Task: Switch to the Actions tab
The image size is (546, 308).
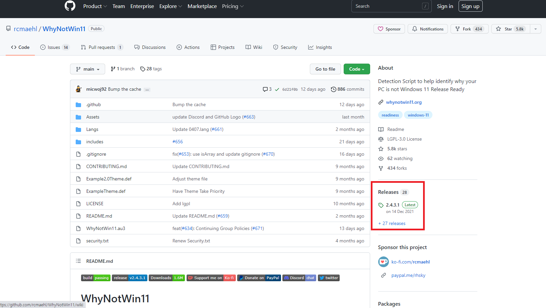Action: [188, 47]
